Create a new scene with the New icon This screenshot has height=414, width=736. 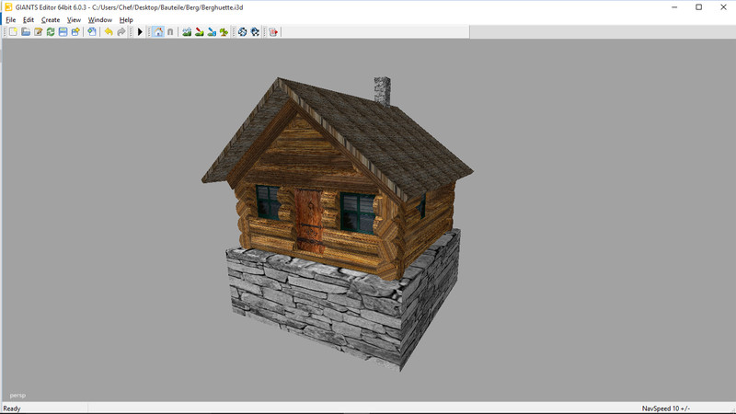point(13,32)
